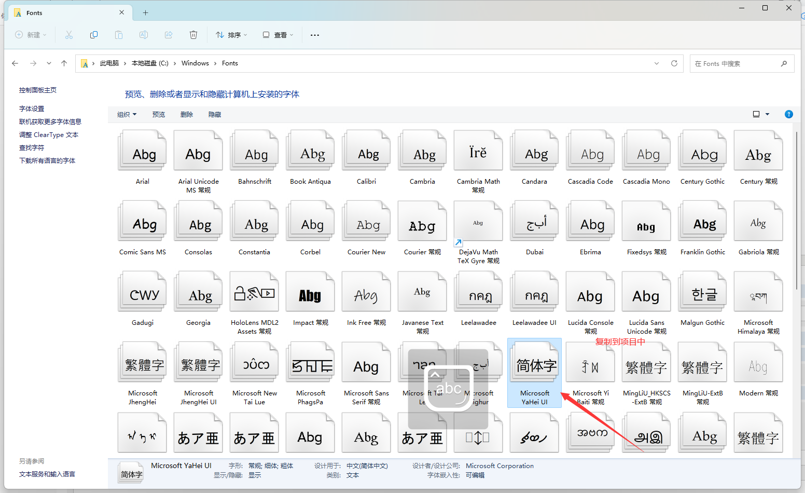
Task: Open a new tab with plus icon
Action: (146, 12)
